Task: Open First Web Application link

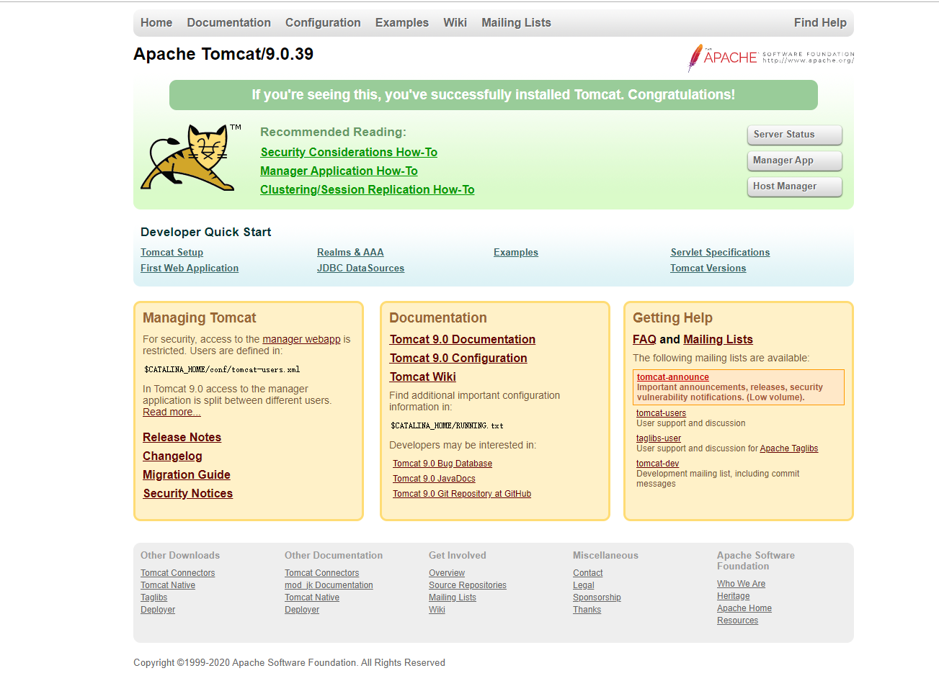Action: click(190, 268)
